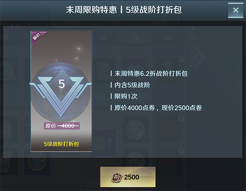Click the dimmed 领取 claim button behind dialog
The width and height of the screenshot is (246, 191).
click(102, 98)
